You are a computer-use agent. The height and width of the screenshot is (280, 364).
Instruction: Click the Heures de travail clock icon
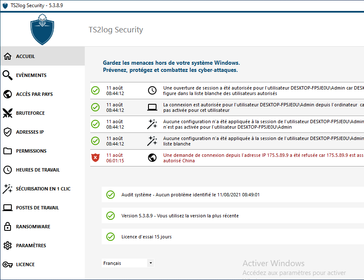(x=8, y=170)
